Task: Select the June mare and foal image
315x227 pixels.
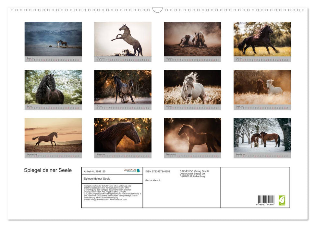Action: tap(123, 87)
